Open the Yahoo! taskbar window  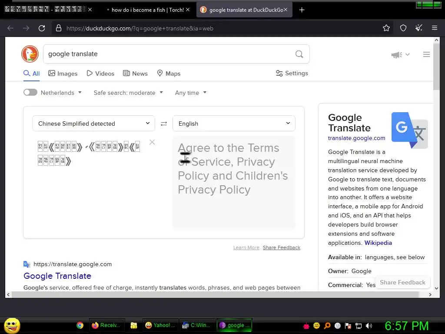click(x=160, y=325)
